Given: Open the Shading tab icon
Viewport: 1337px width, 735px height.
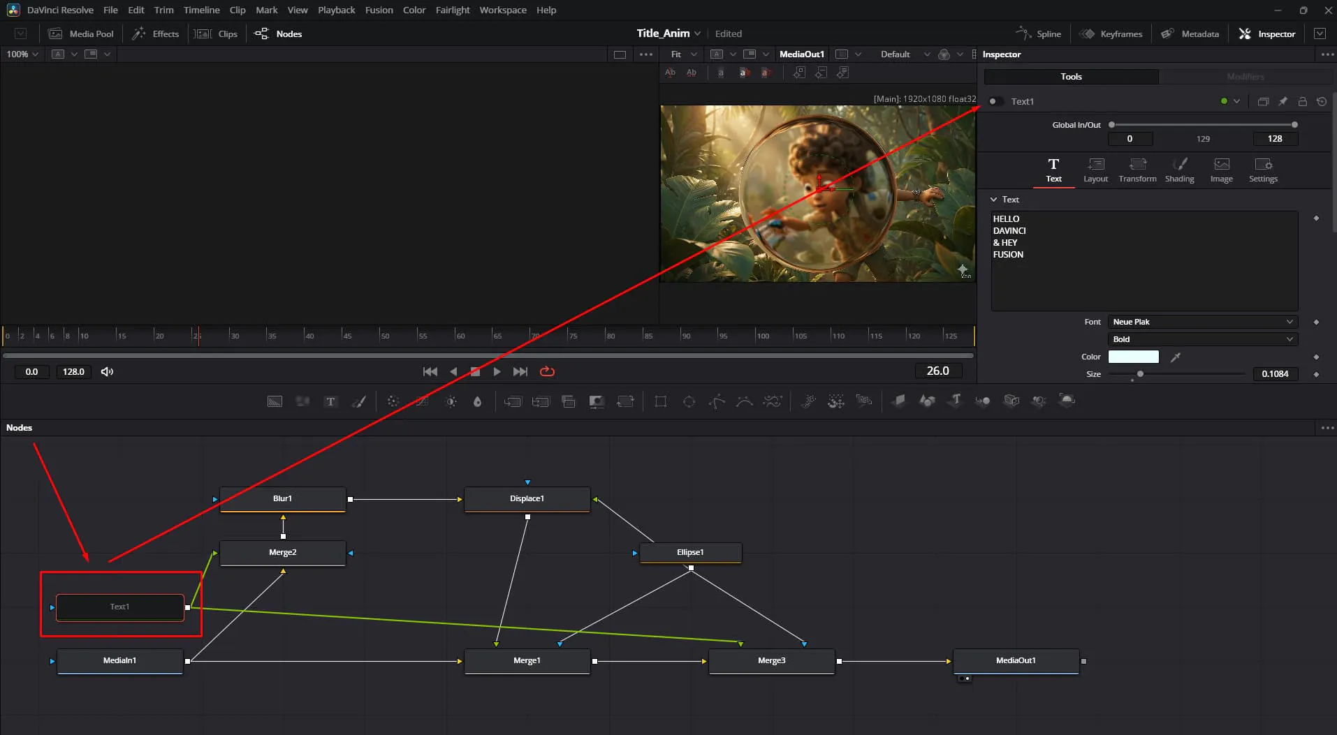Looking at the screenshot, I should [x=1179, y=170].
